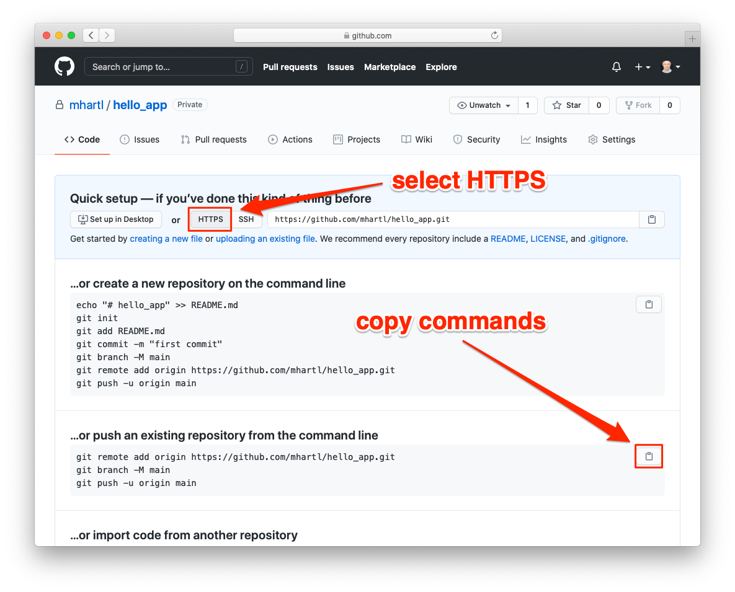Select the HTTPS protocol option
The image size is (735, 592).
coord(210,219)
